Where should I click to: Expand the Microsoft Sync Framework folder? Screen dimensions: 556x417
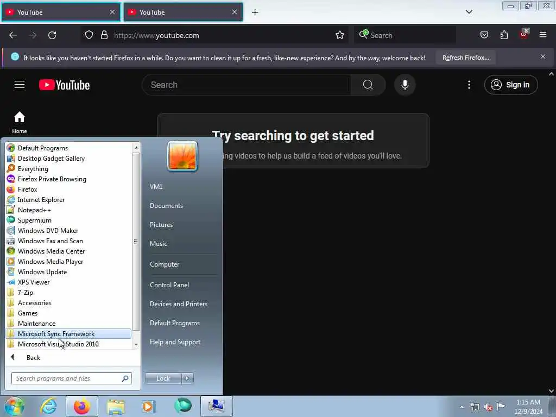coord(68,334)
